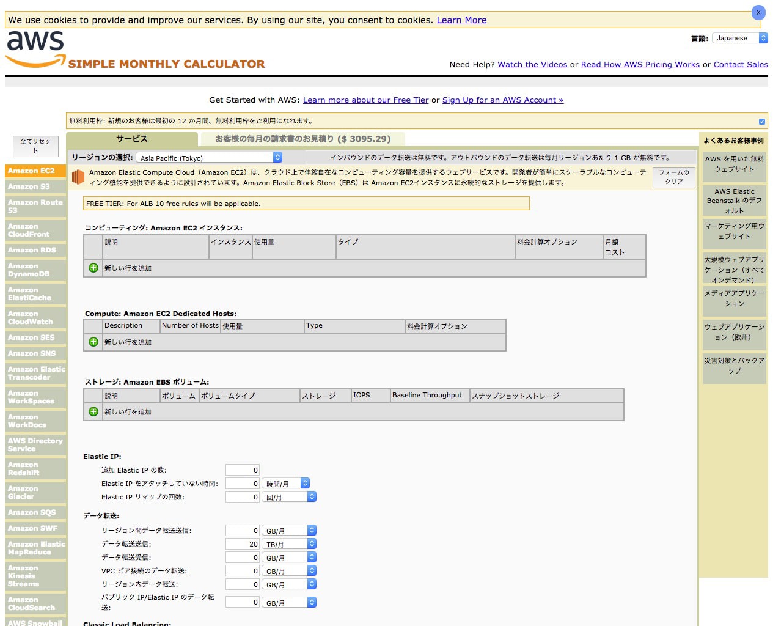Select Amazon RDS in sidebar
The image size is (773, 626).
[x=35, y=250]
